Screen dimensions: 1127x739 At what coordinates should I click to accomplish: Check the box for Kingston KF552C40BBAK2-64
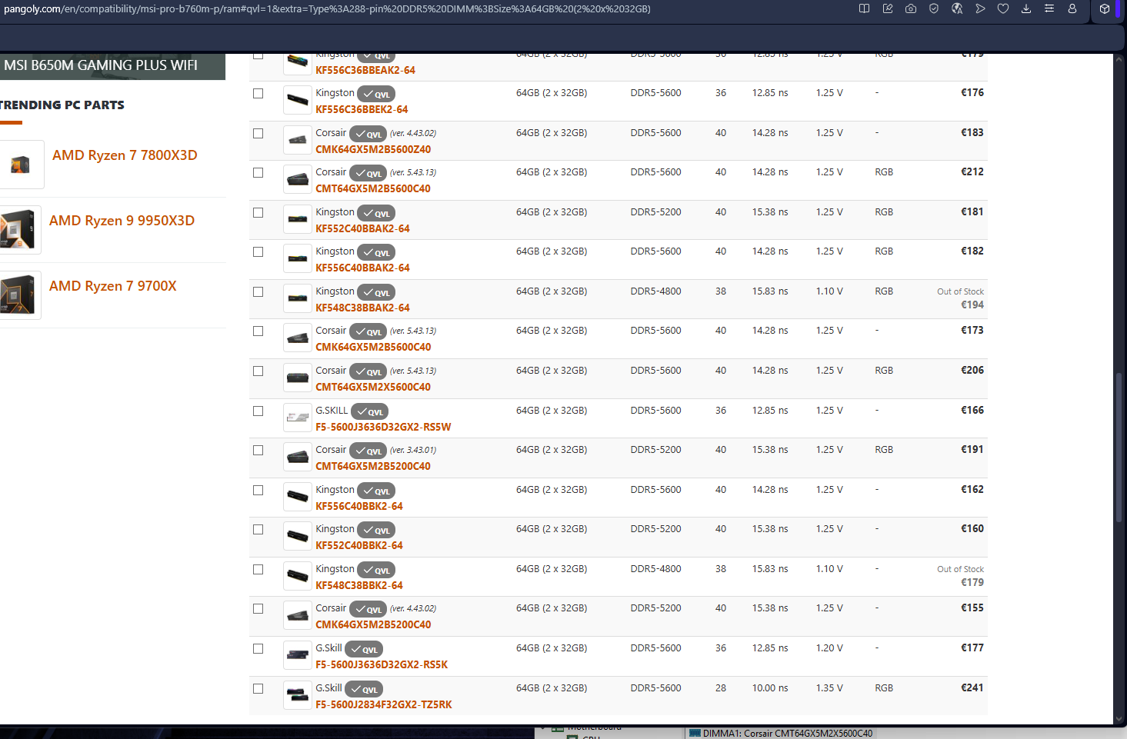[258, 212]
